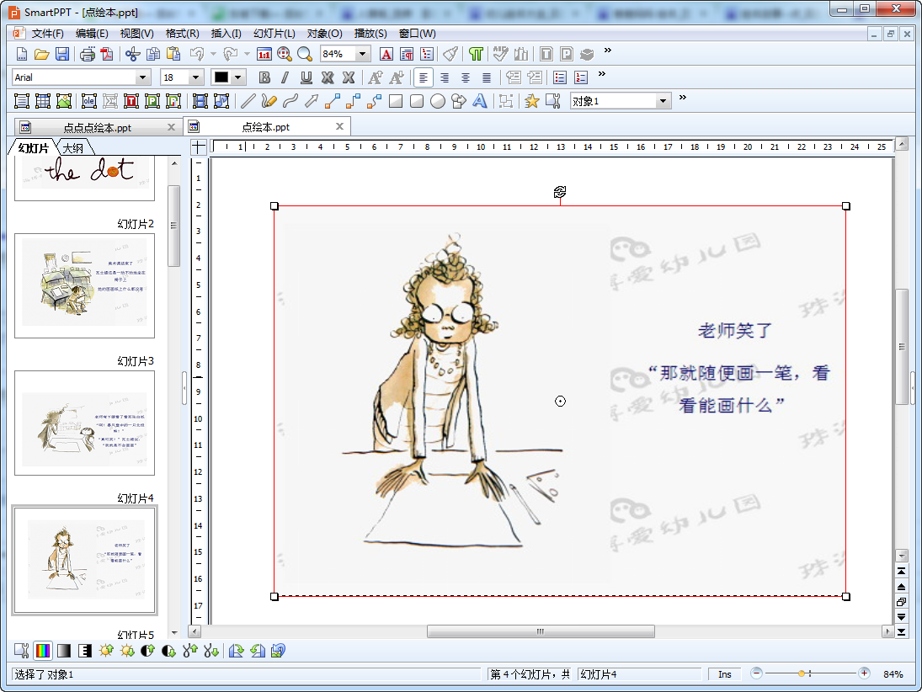922x692 pixels.
Task: Click the curve drawing tool
Action: pos(290,101)
